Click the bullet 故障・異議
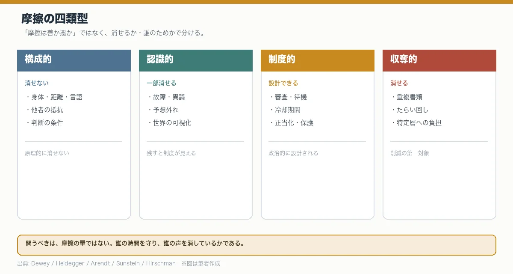The height and width of the screenshot is (274, 513). point(166,97)
